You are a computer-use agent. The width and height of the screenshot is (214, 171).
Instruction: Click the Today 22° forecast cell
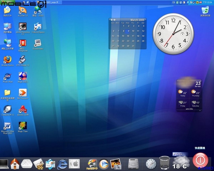183,93
